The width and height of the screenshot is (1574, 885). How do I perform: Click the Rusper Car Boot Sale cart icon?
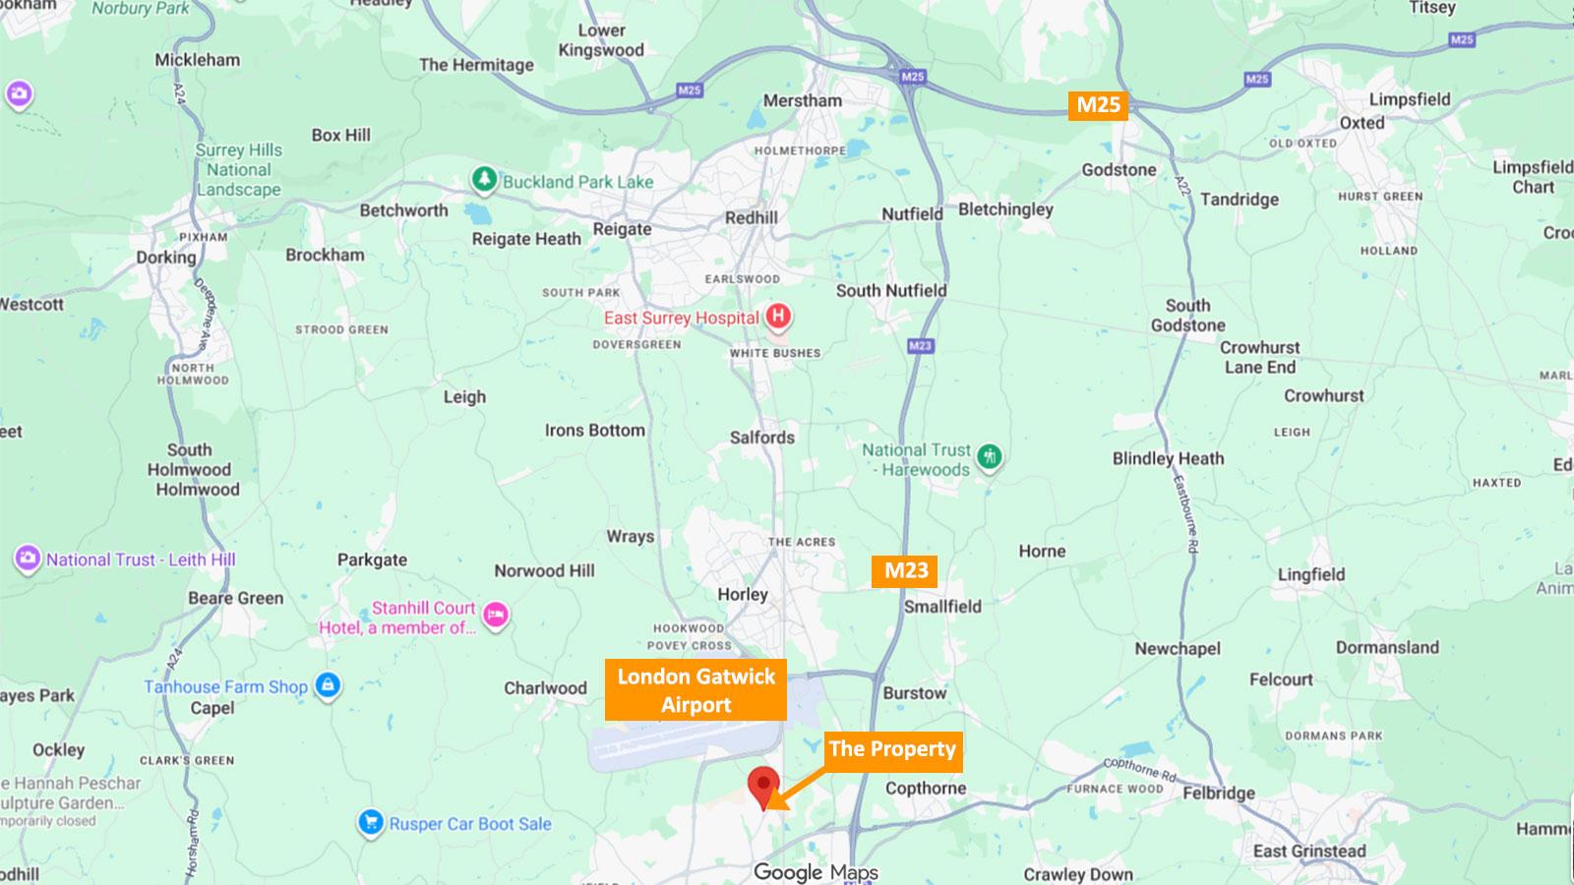[370, 822]
